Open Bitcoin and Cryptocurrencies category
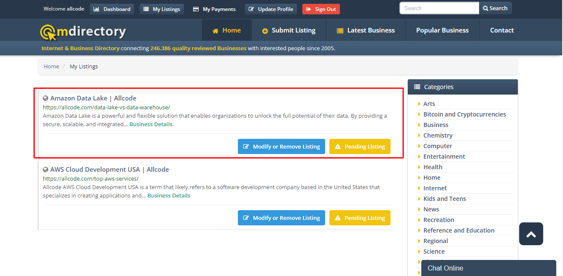The width and height of the screenshot is (563, 276). (x=465, y=114)
